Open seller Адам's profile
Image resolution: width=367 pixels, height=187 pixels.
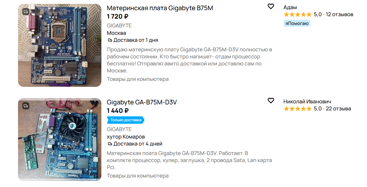click(x=290, y=7)
